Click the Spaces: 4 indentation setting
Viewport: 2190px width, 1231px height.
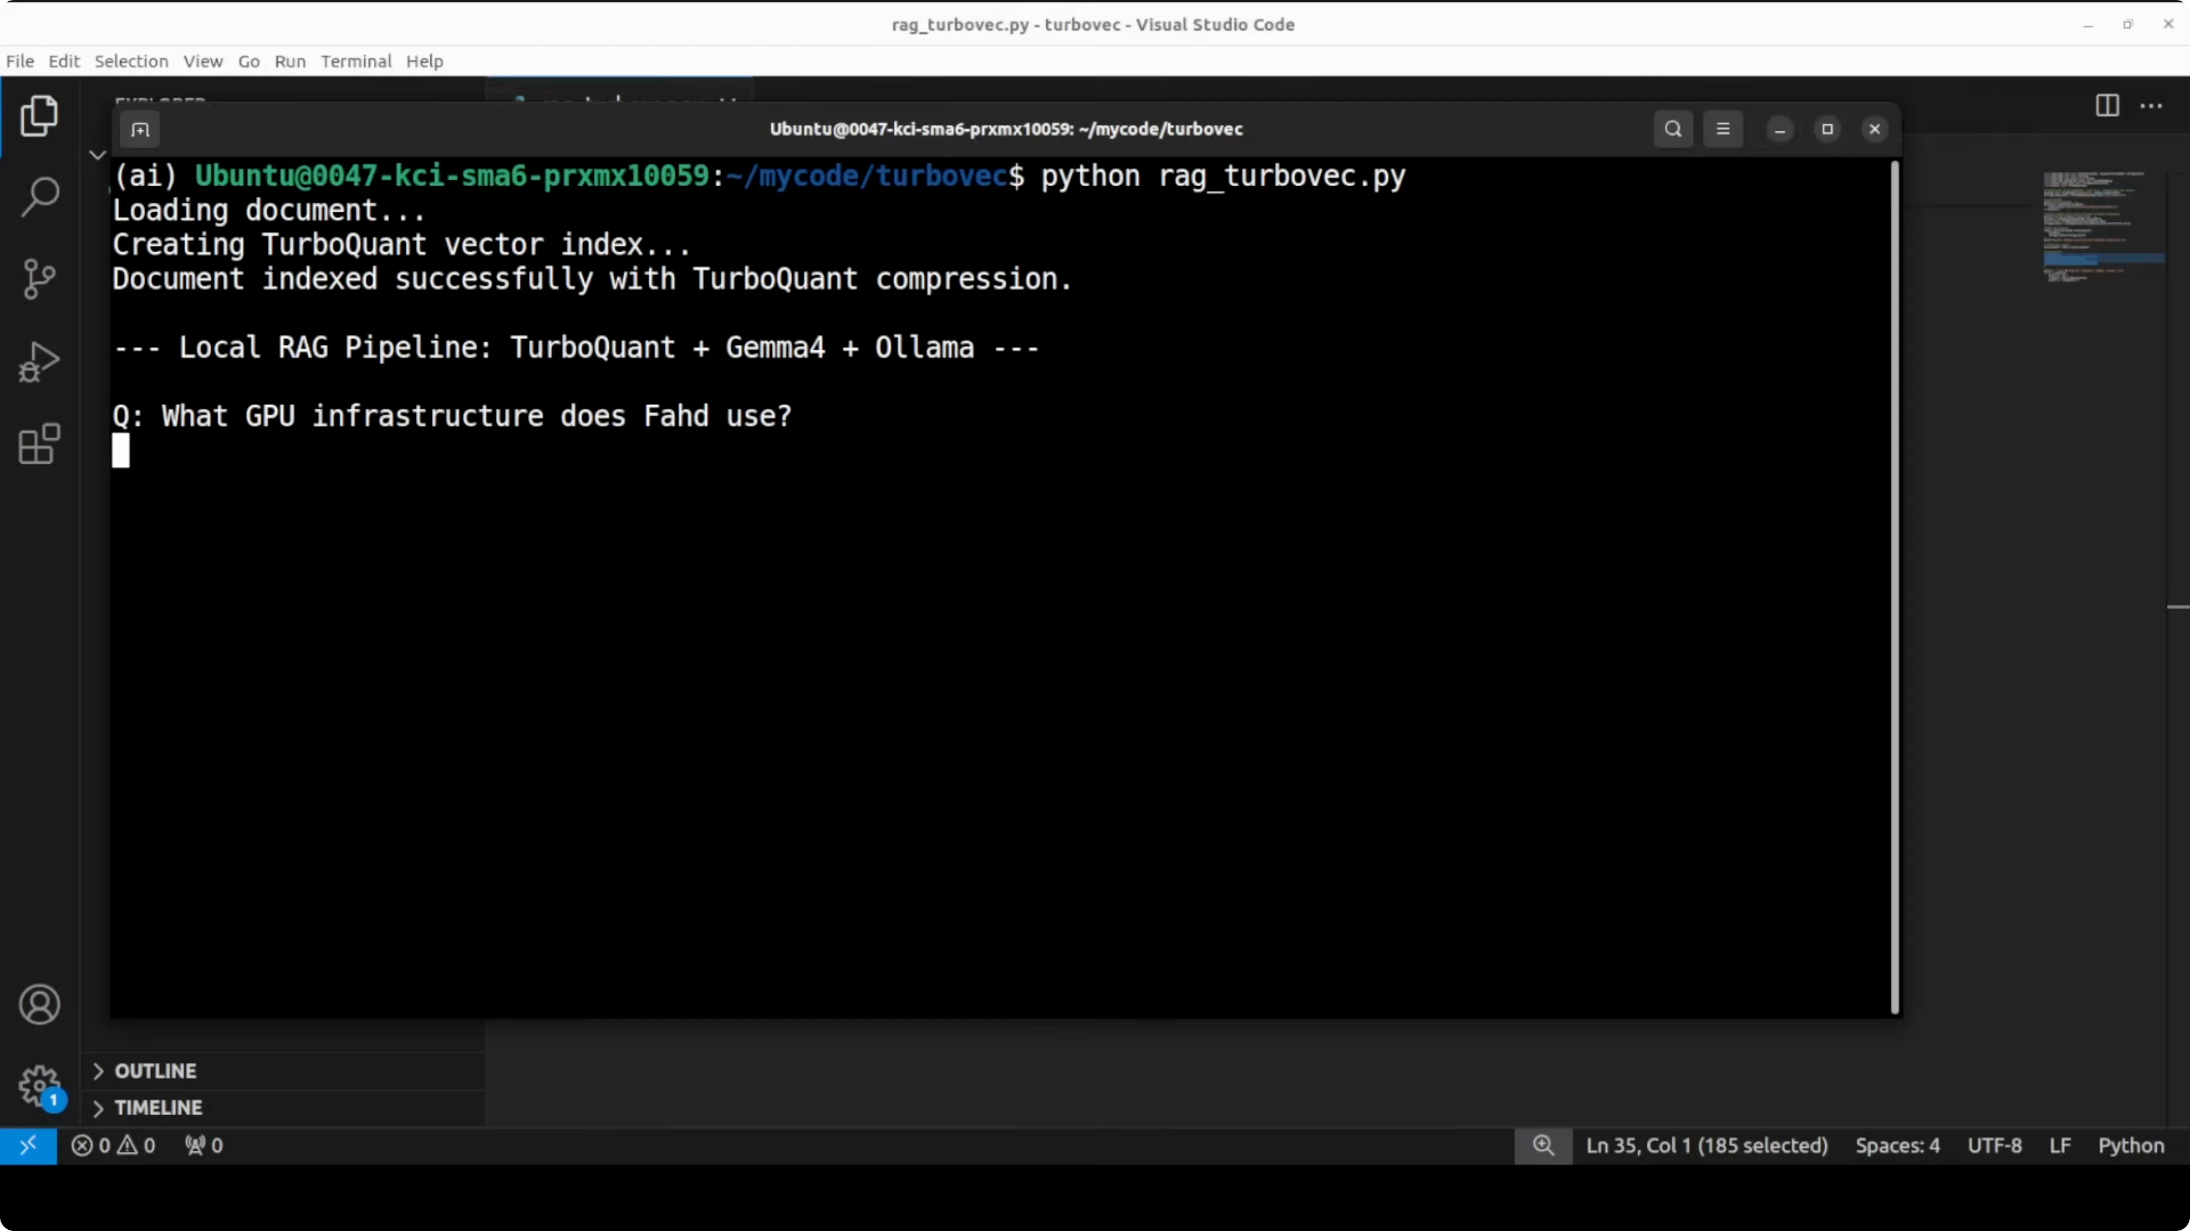pos(1897,1145)
